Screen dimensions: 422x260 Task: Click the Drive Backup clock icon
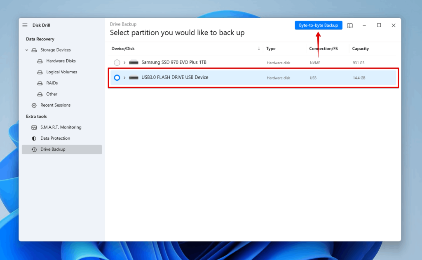[x=34, y=150]
